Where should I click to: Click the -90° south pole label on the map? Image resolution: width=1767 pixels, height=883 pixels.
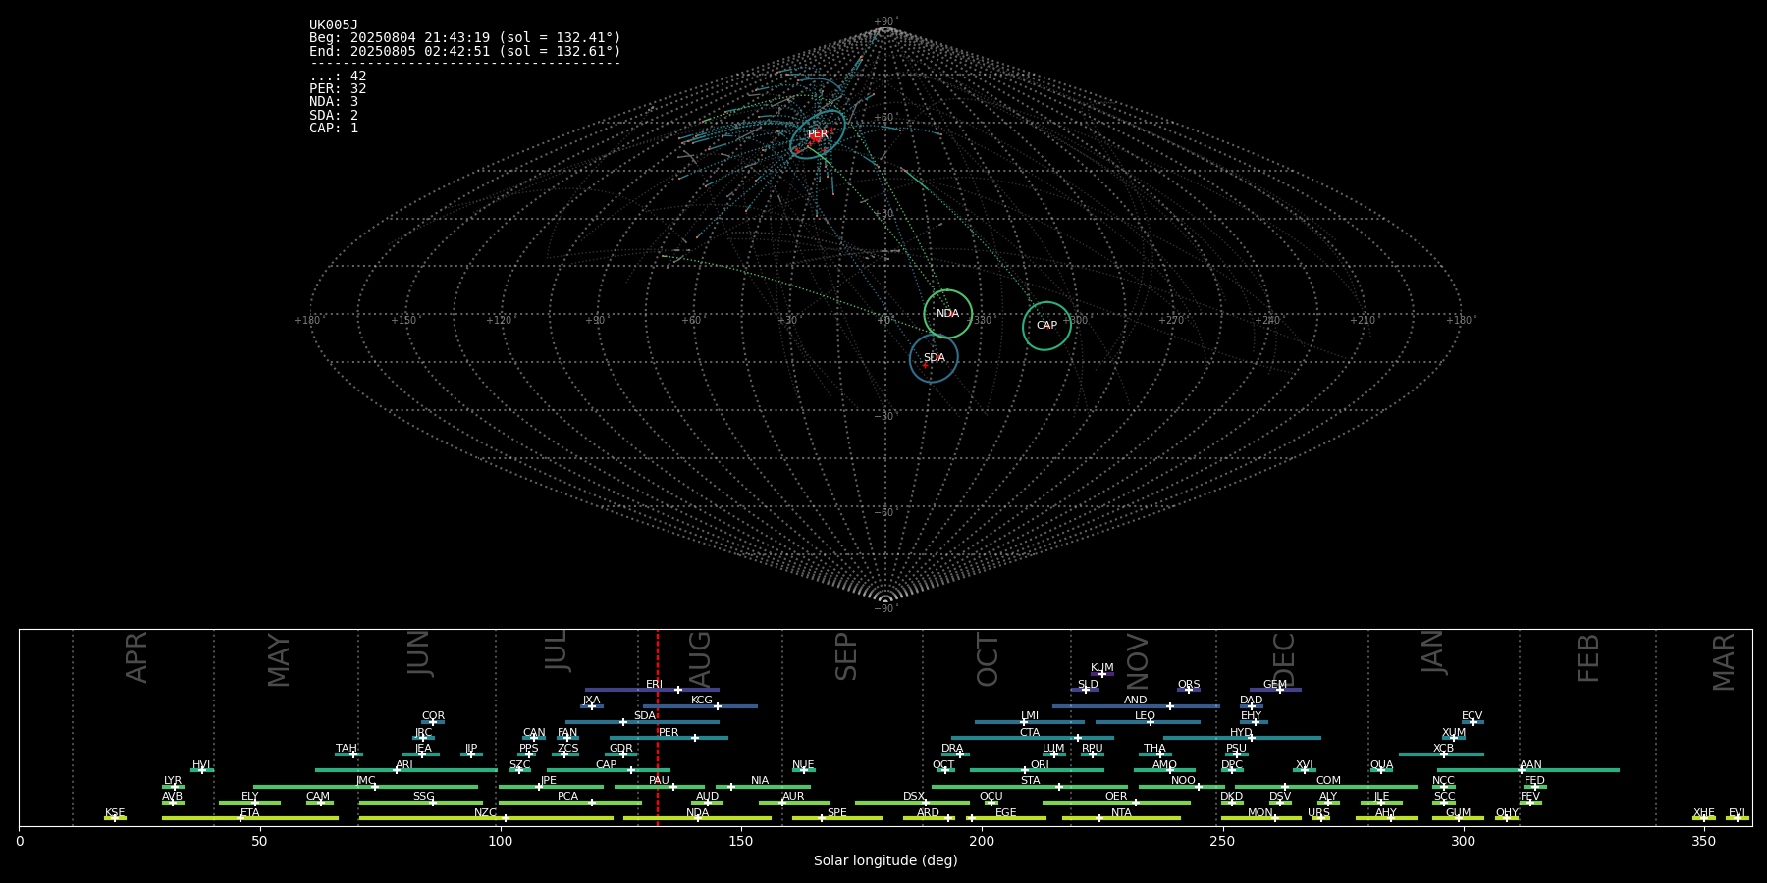tap(885, 609)
